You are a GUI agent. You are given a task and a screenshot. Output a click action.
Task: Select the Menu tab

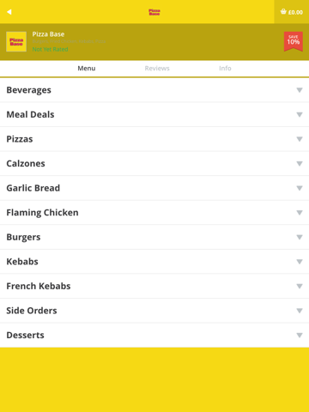[87, 69]
